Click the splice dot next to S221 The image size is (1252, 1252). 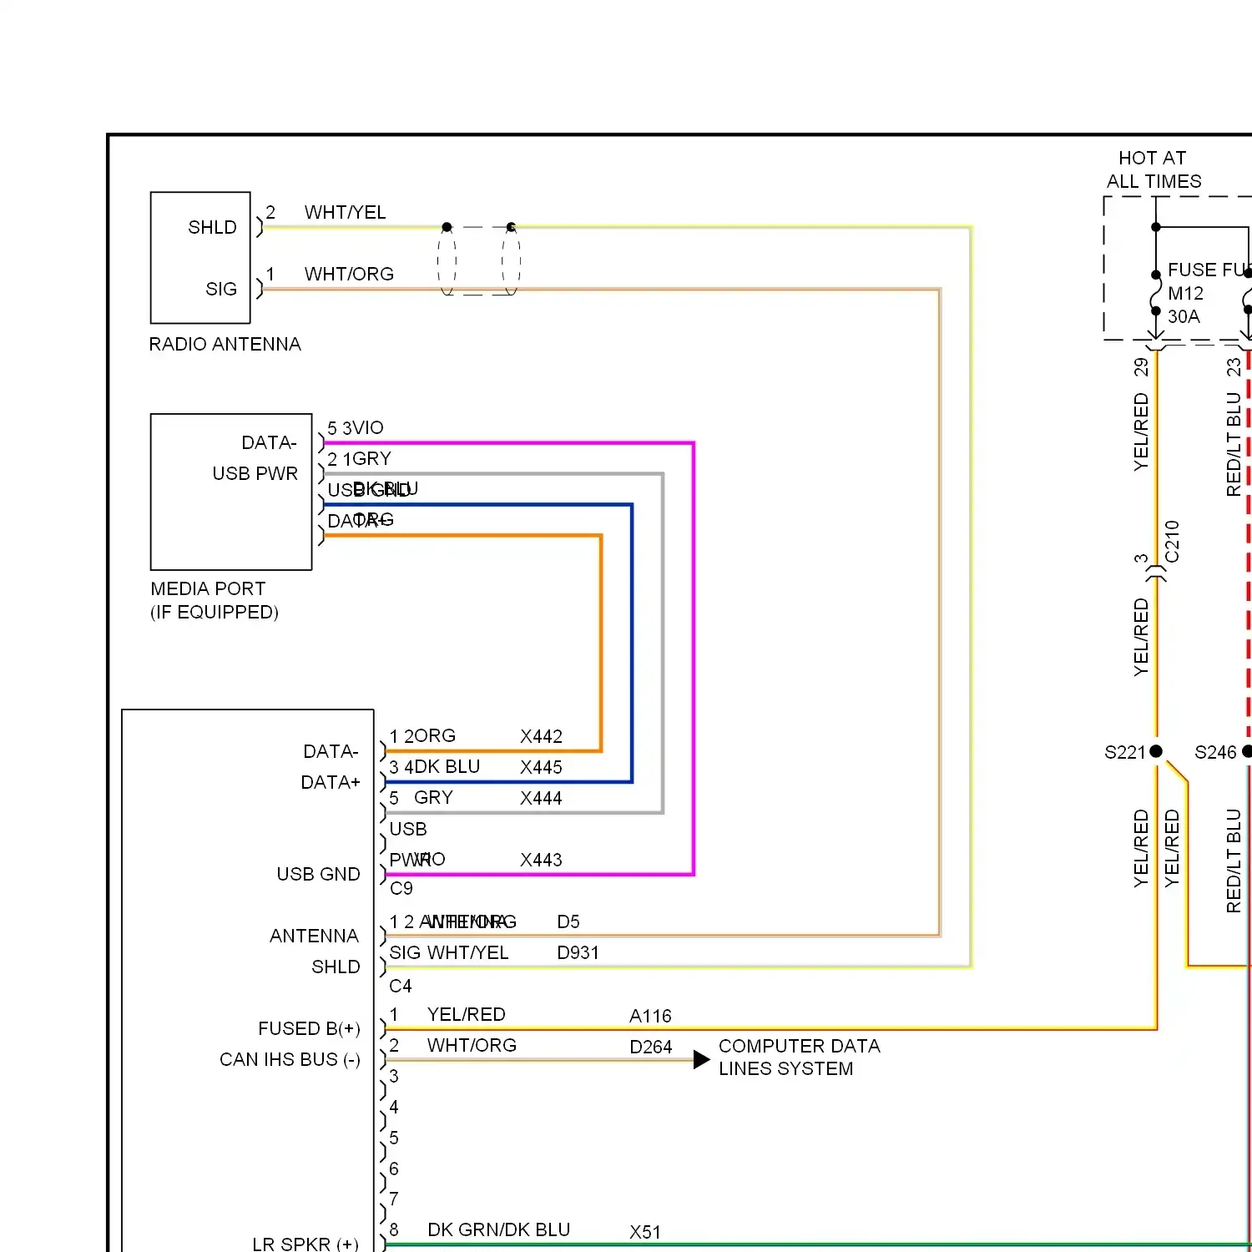pos(1156,751)
